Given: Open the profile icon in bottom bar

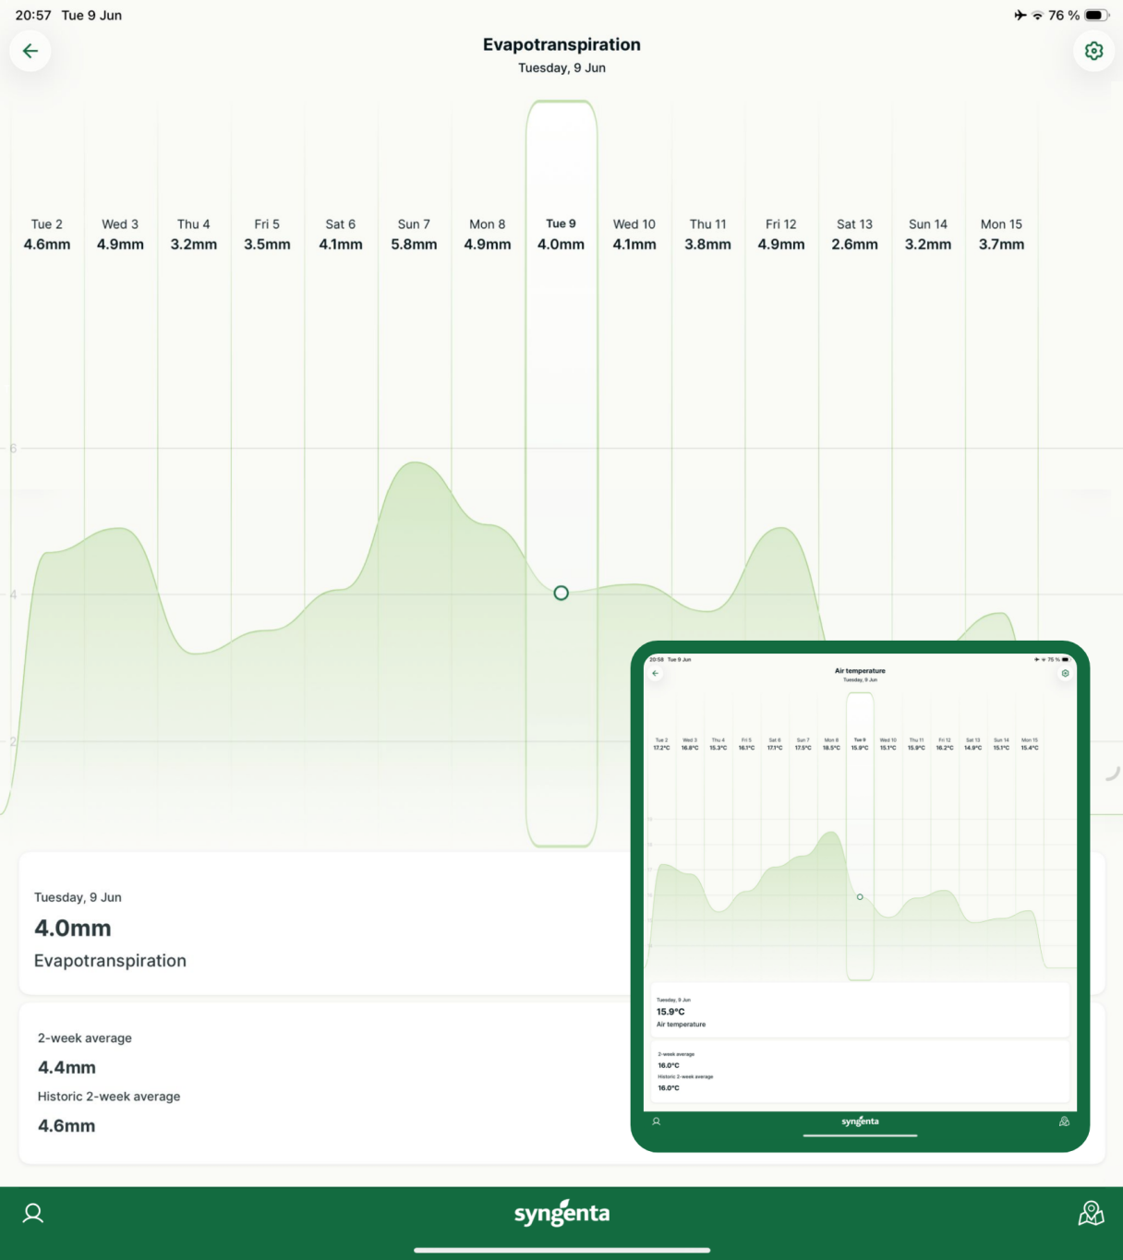Looking at the screenshot, I should 33,1213.
